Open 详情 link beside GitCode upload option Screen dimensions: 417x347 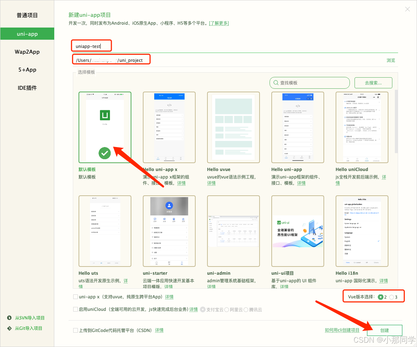159,330
